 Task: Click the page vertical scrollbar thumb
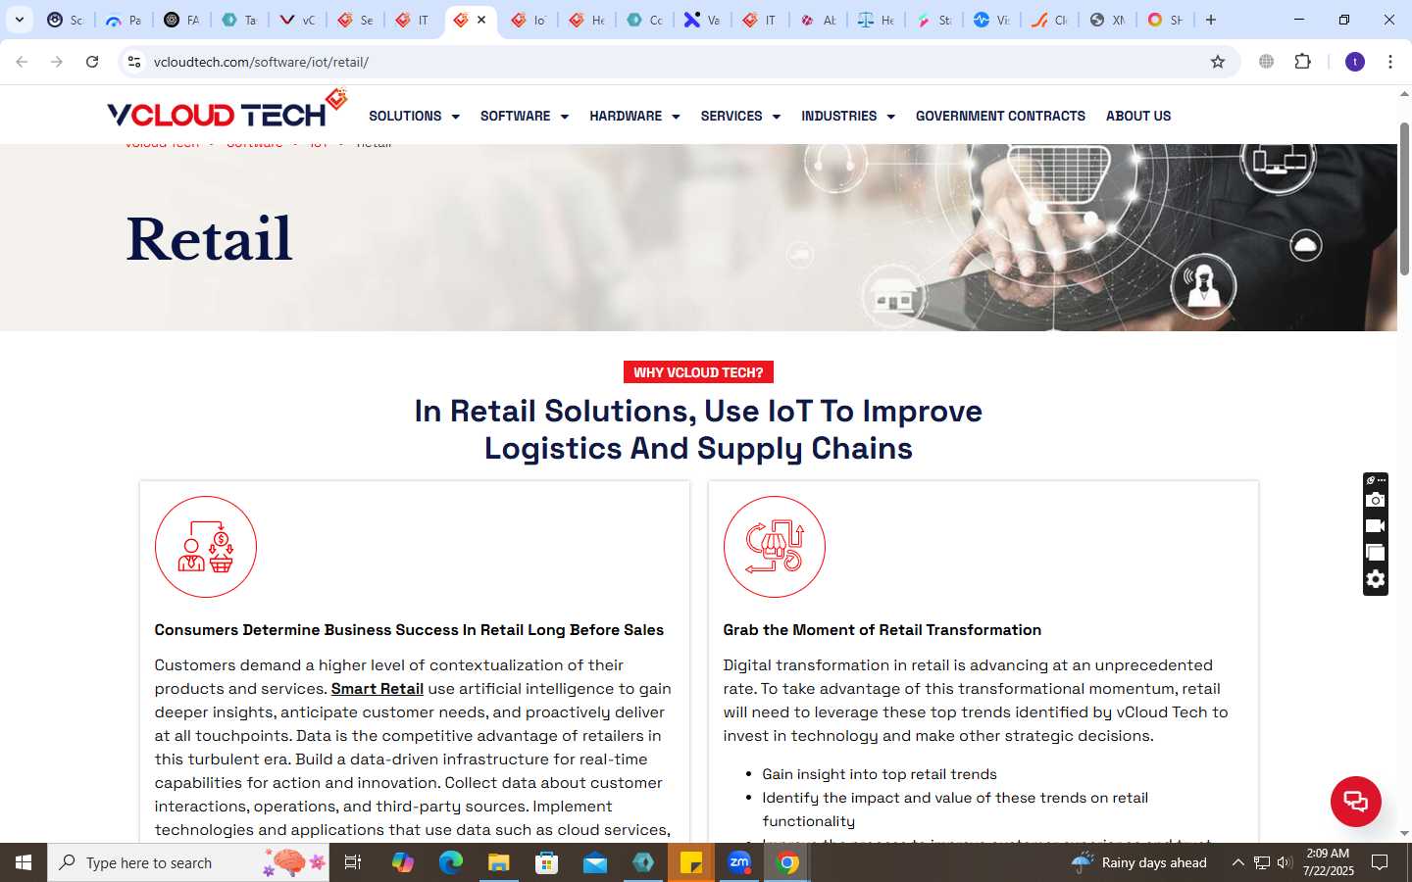pos(1404,198)
